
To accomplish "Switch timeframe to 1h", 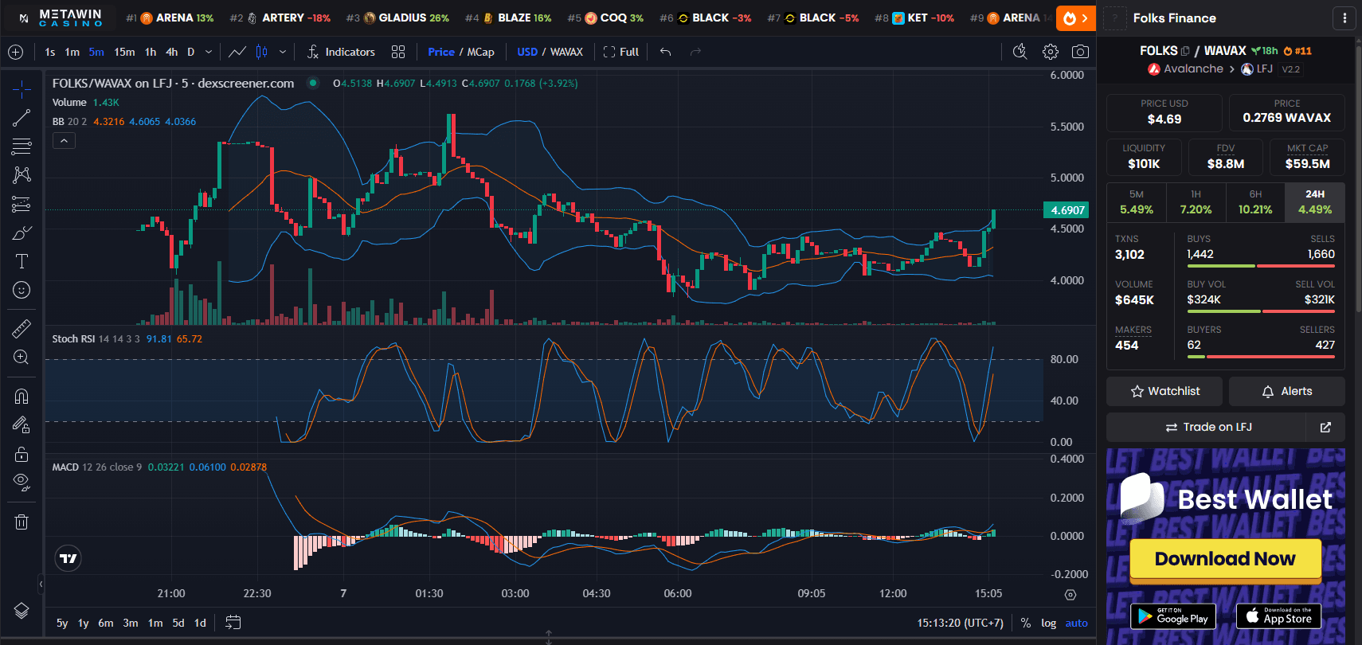I will [x=151, y=52].
